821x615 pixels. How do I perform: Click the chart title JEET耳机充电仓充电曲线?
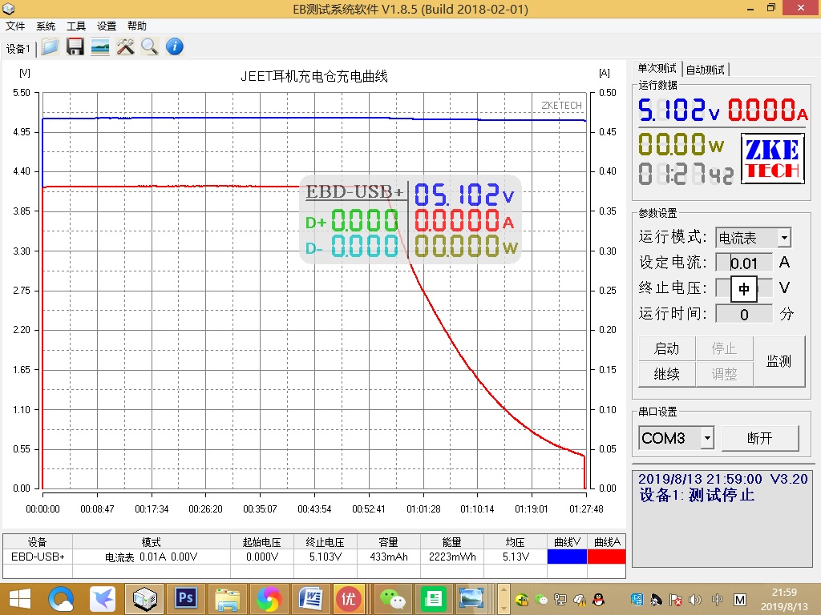[314, 76]
